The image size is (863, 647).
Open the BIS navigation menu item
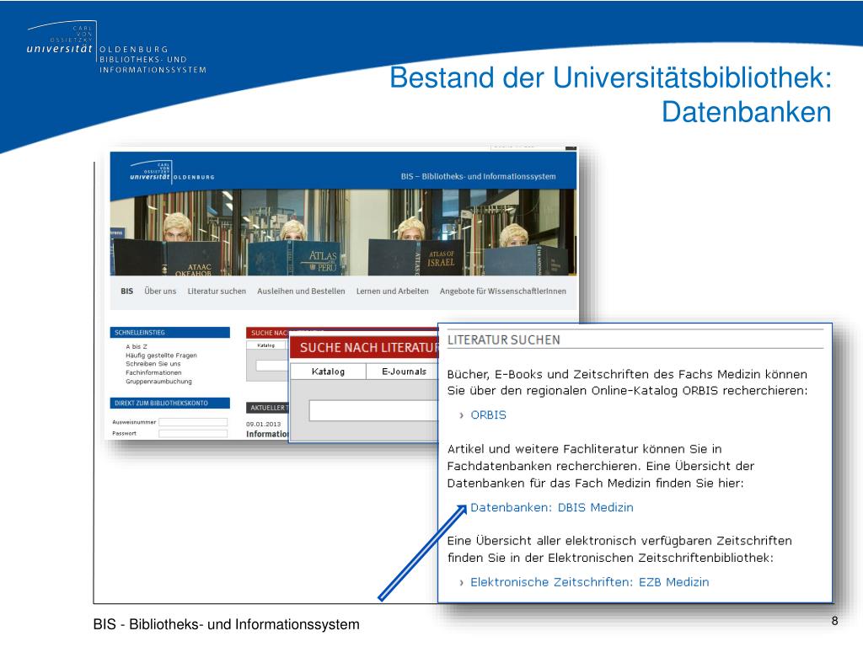[126, 291]
